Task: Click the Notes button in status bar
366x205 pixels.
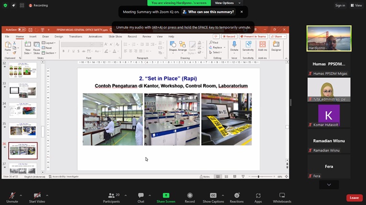Action: click(x=205, y=177)
